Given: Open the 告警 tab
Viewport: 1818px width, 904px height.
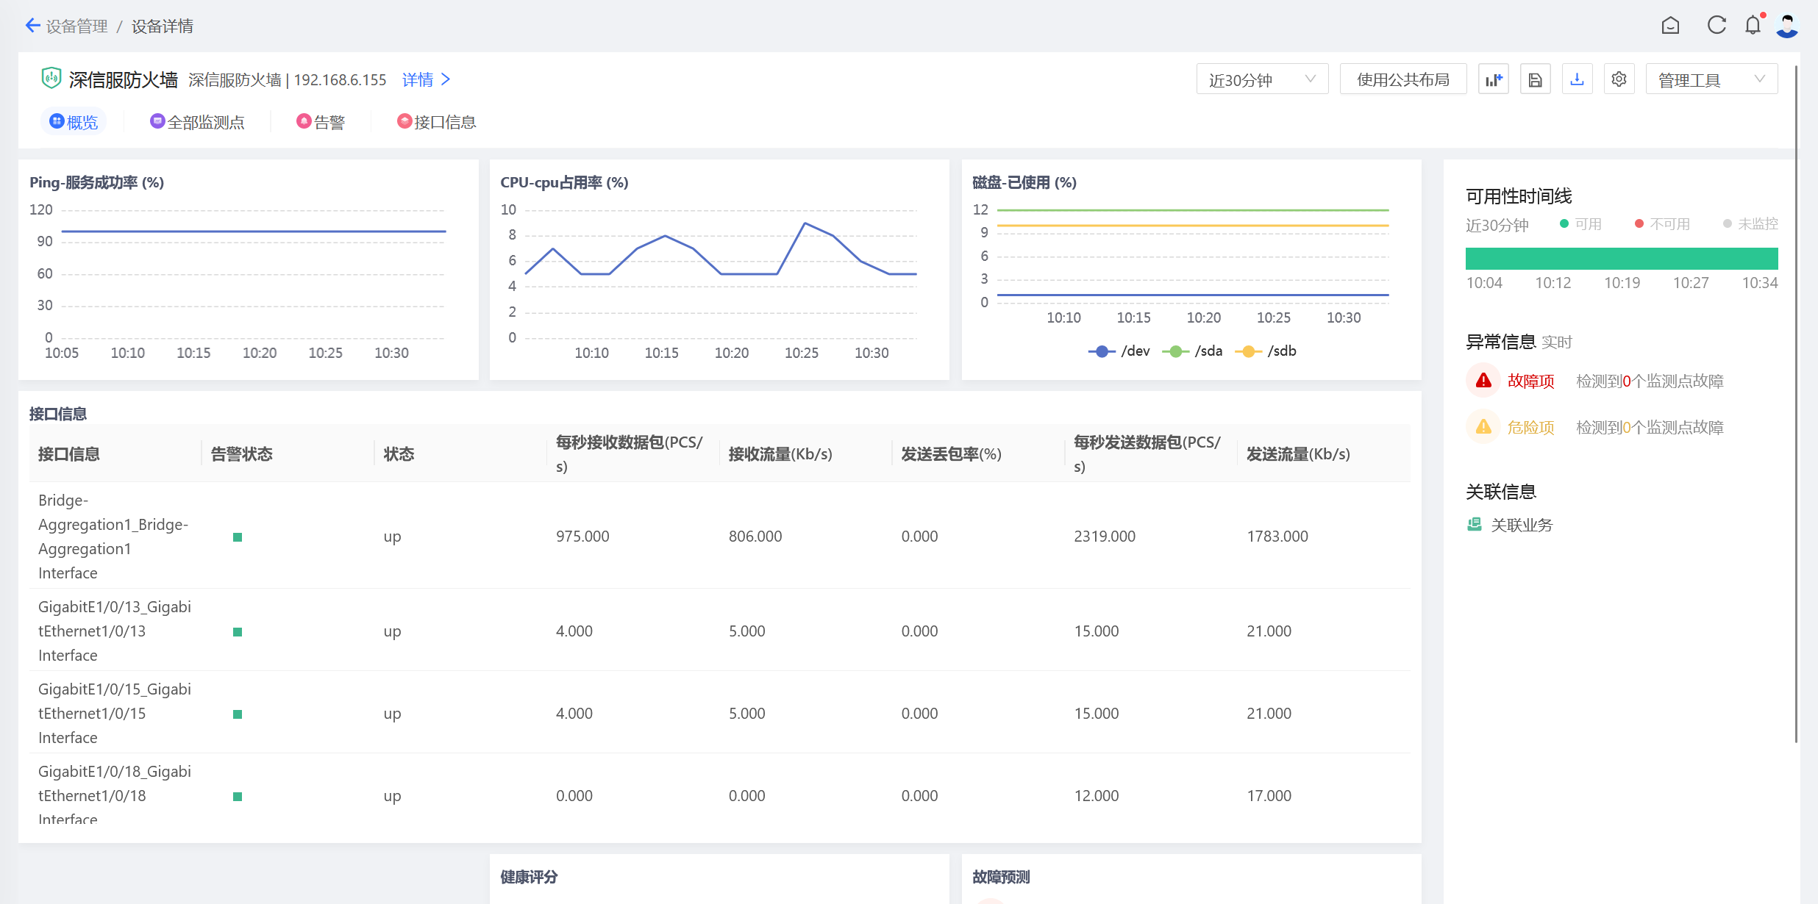Looking at the screenshot, I should pyautogui.click(x=321, y=122).
